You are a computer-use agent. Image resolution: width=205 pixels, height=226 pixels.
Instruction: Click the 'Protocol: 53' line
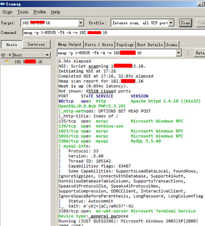pyautogui.click(x=83, y=151)
